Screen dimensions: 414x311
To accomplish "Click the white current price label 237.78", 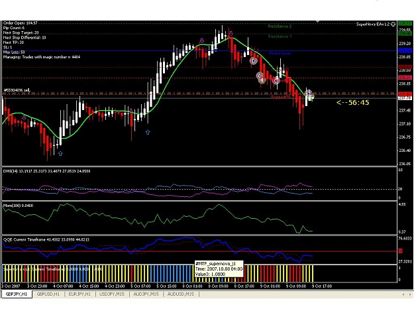I will pyautogui.click(x=405, y=98).
